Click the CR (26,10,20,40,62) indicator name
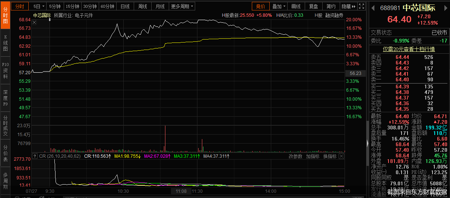Screen dimensions: 450x198 pos(60,156)
